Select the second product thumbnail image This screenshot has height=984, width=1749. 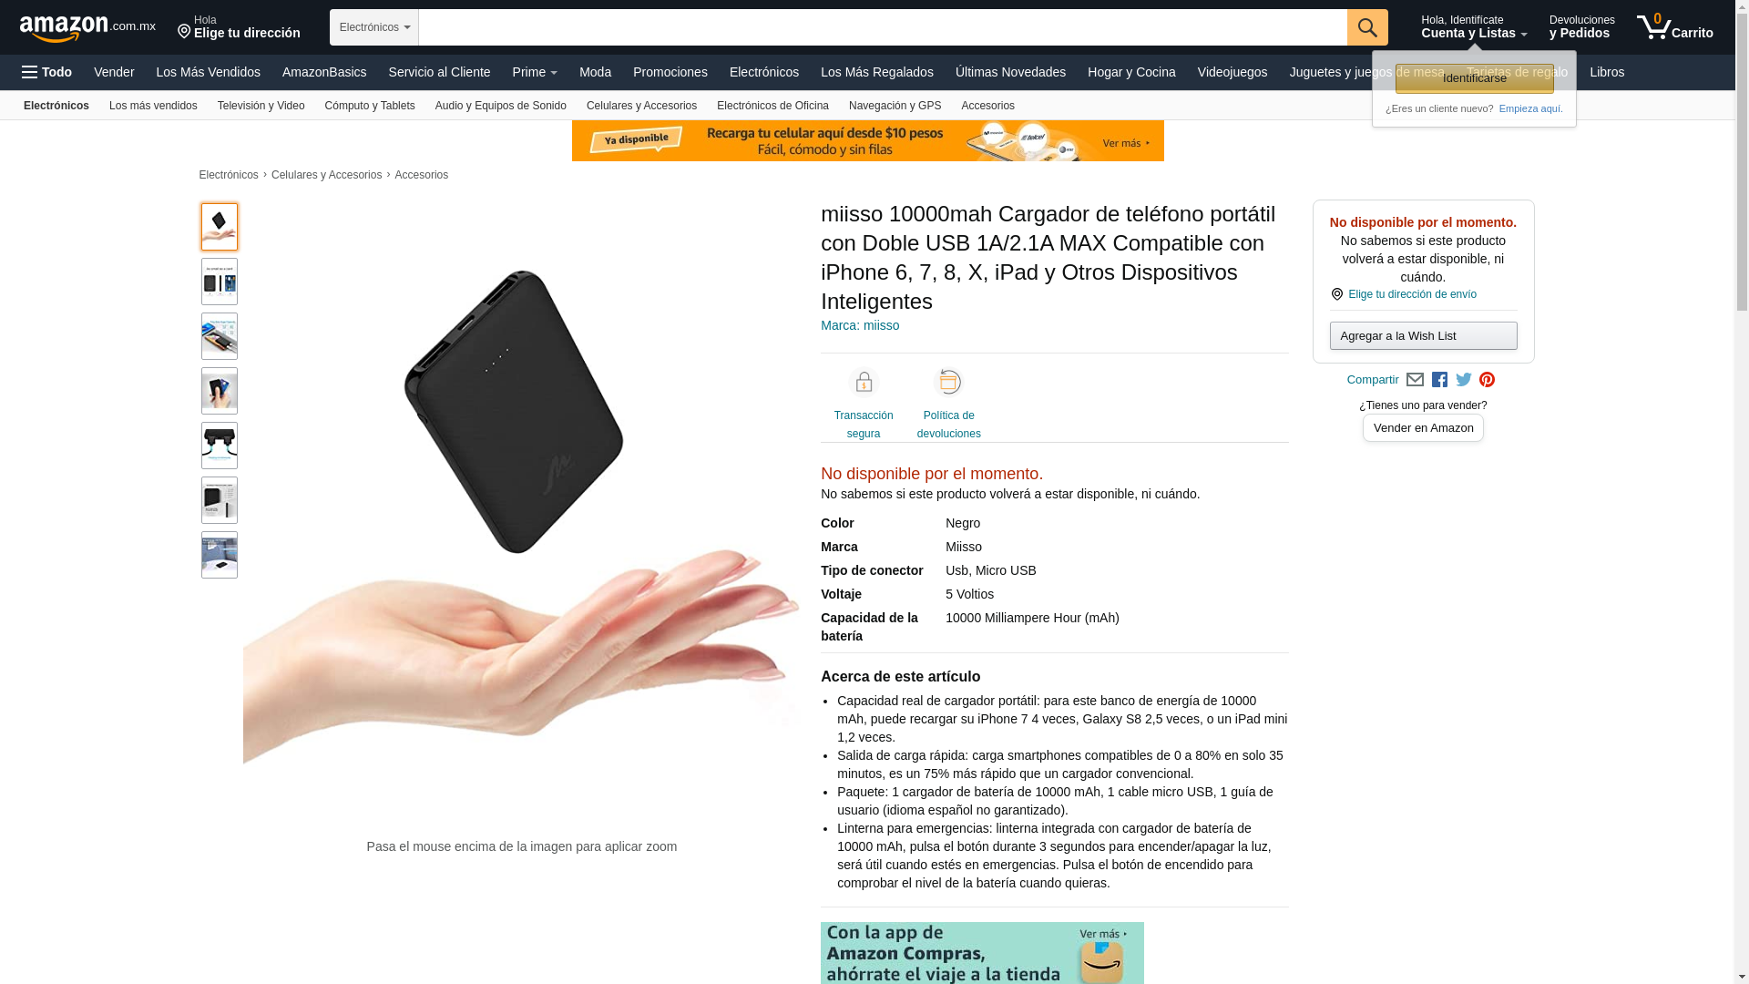tap(220, 282)
